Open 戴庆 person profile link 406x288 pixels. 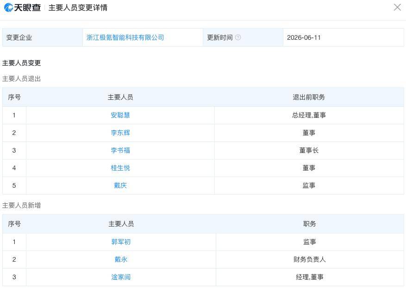pyautogui.click(x=120, y=185)
